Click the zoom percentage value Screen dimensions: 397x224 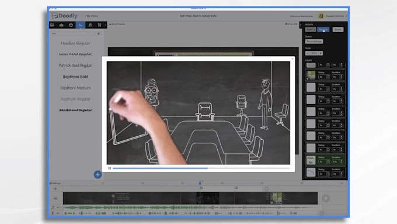click(314, 53)
